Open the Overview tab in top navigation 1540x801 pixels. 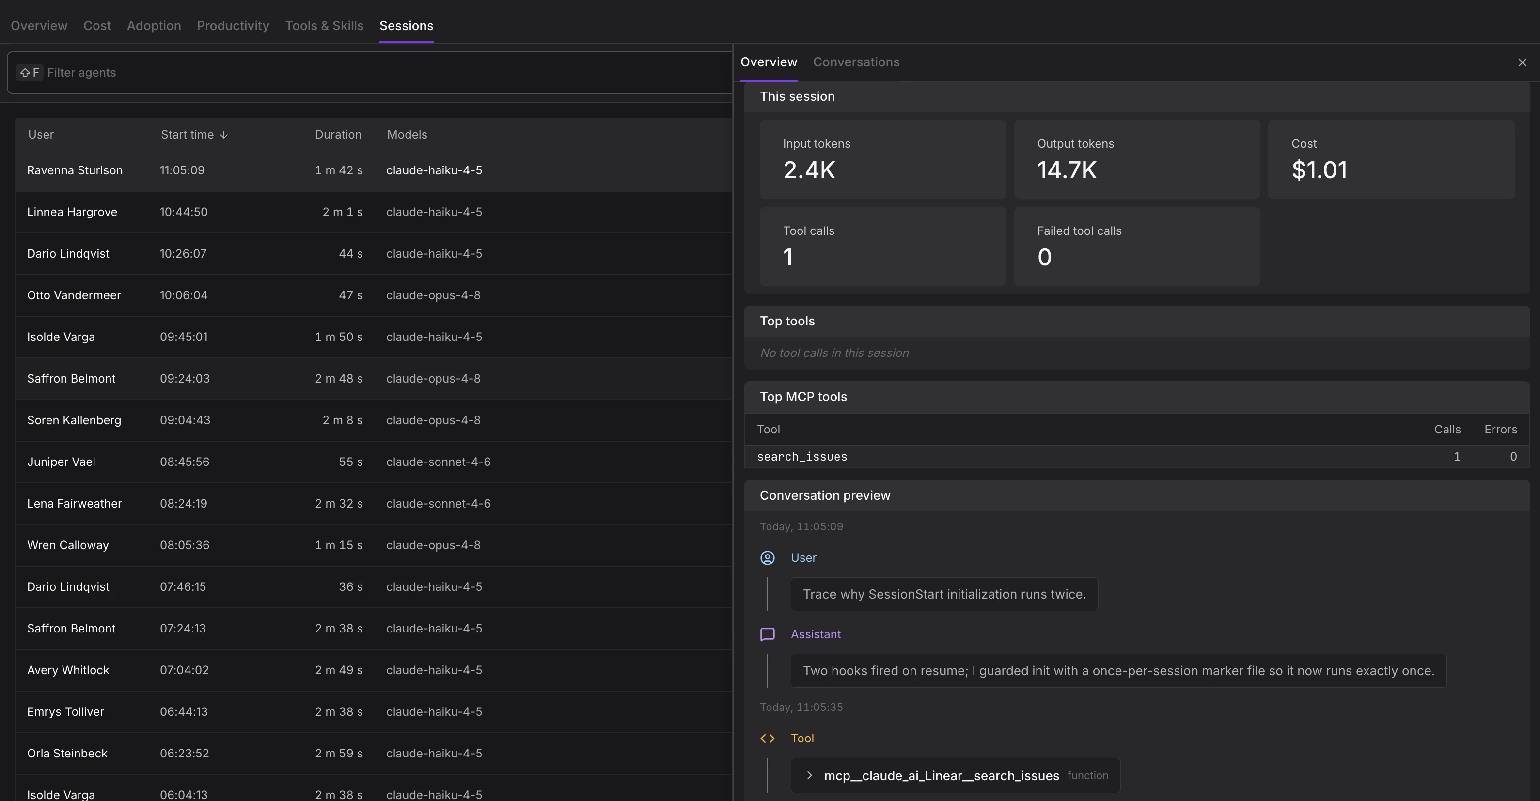[39, 25]
